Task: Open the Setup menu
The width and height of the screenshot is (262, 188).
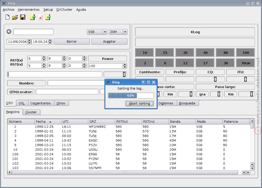Action: coord(48,10)
